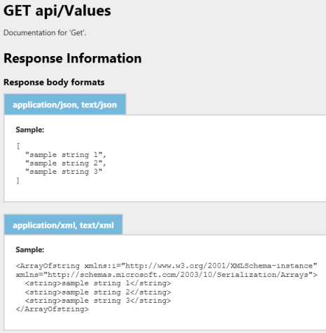Screen dimensions: 326x333
Task: Click the "sample string 3" JSON line
Action: 64,172
